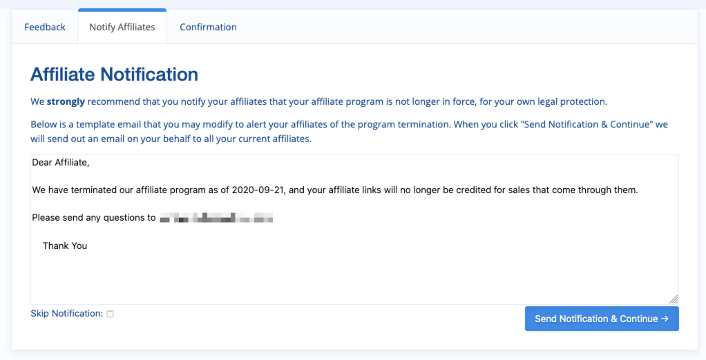
Task: Tick the Skip Notification checkbox
Action: [111, 314]
